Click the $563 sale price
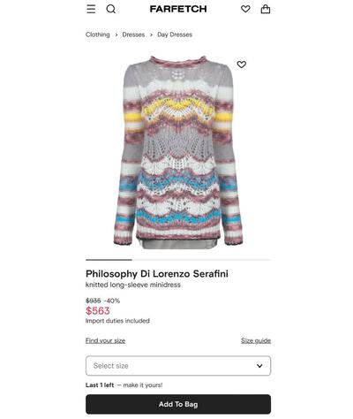 pyautogui.click(x=98, y=310)
